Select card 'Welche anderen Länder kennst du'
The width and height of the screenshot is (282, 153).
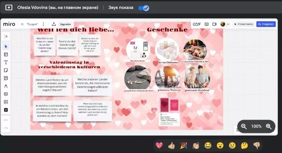[92, 85]
